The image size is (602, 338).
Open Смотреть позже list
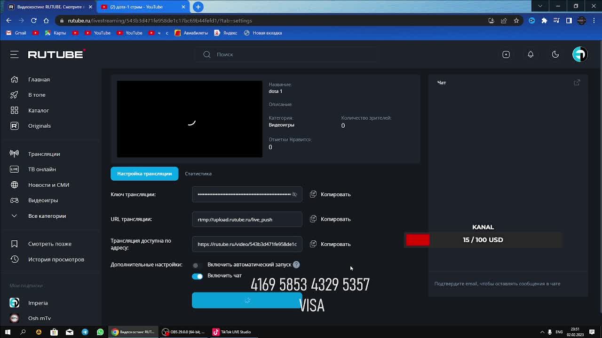click(51, 244)
